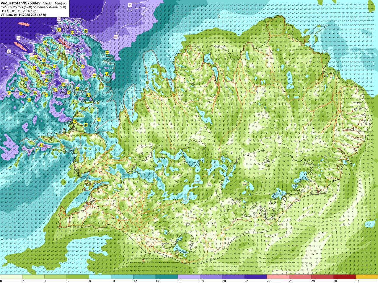The width and height of the screenshot is (378, 283).
Task: Select the 16–18 m/s lavender swatch
Action: click(189, 277)
